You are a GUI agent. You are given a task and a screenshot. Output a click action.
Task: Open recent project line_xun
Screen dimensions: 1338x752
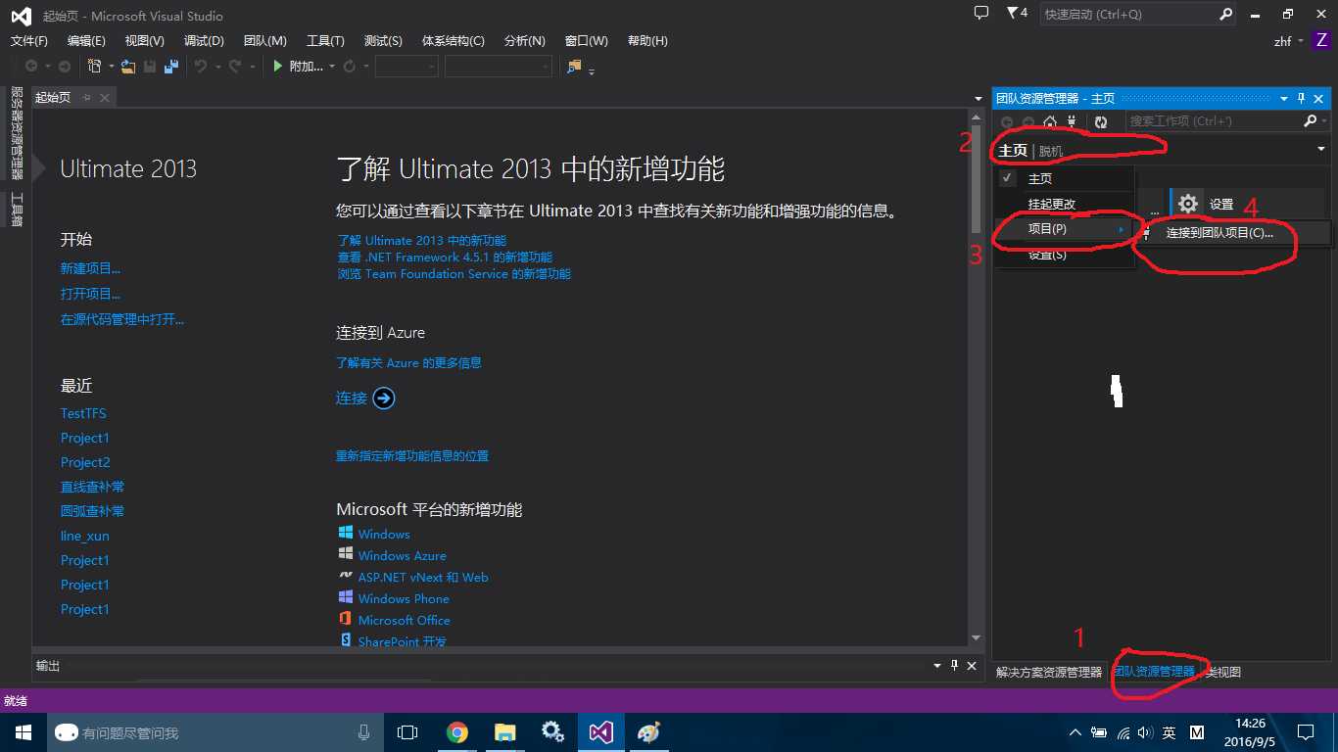[84, 536]
